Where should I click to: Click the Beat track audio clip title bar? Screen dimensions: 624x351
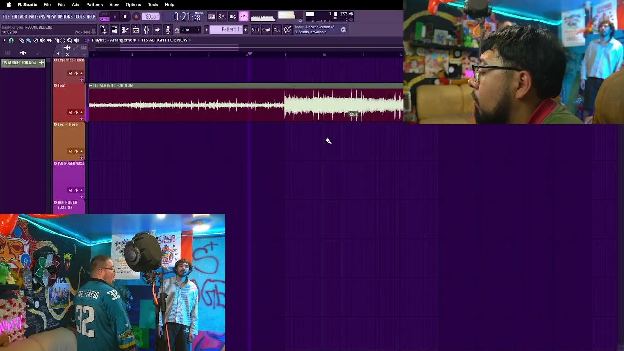point(246,86)
